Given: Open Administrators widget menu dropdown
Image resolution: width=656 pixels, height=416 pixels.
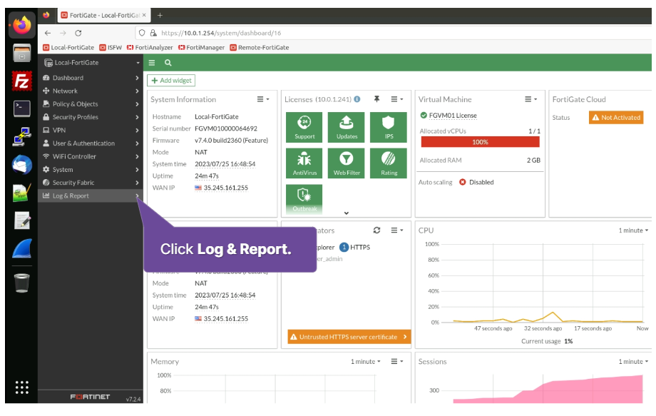Looking at the screenshot, I should click(x=396, y=230).
